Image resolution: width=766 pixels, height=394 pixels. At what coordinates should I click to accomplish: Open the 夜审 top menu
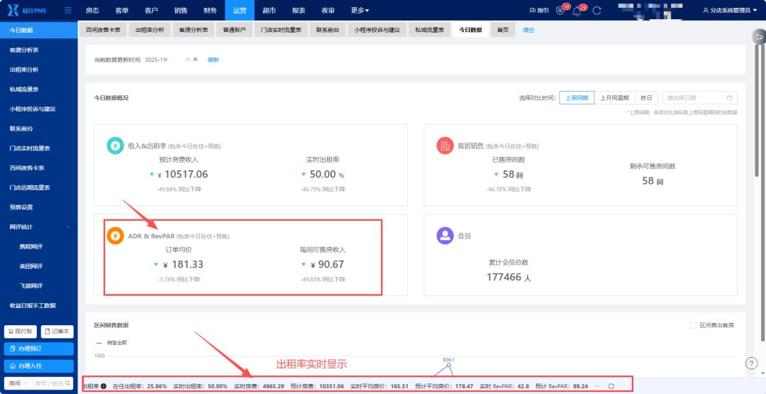328,10
